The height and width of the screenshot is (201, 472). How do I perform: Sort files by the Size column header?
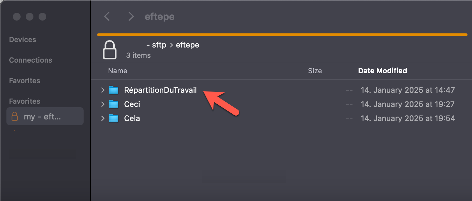click(x=315, y=71)
